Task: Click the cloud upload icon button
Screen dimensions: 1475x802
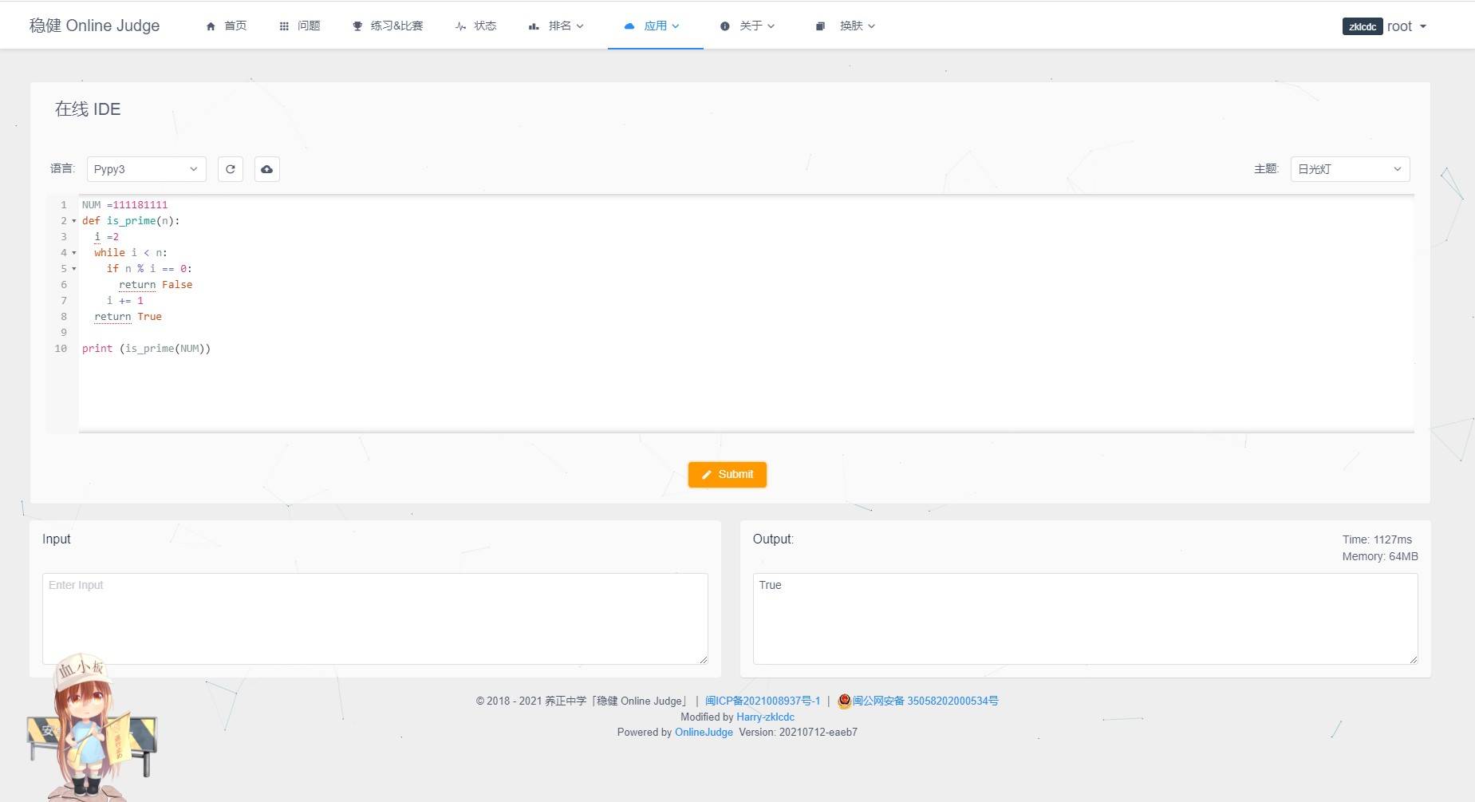Action: (x=267, y=169)
